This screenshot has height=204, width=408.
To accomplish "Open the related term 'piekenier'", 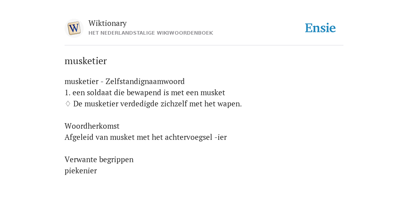I will pos(80,171).
